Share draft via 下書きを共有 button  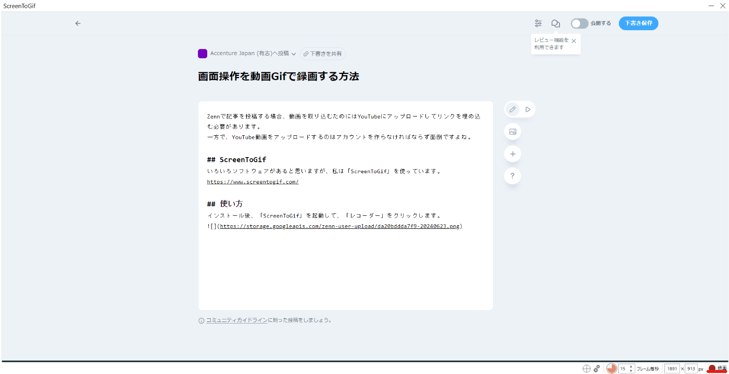(323, 54)
